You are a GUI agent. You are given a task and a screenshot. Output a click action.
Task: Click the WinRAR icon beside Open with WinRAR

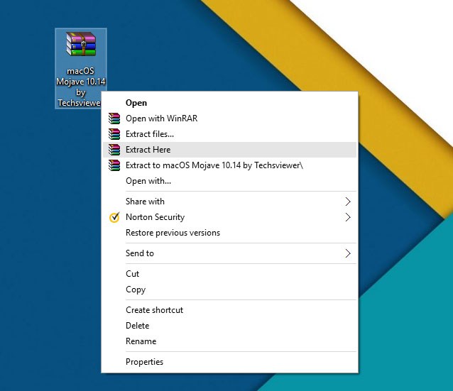point(114,119)
